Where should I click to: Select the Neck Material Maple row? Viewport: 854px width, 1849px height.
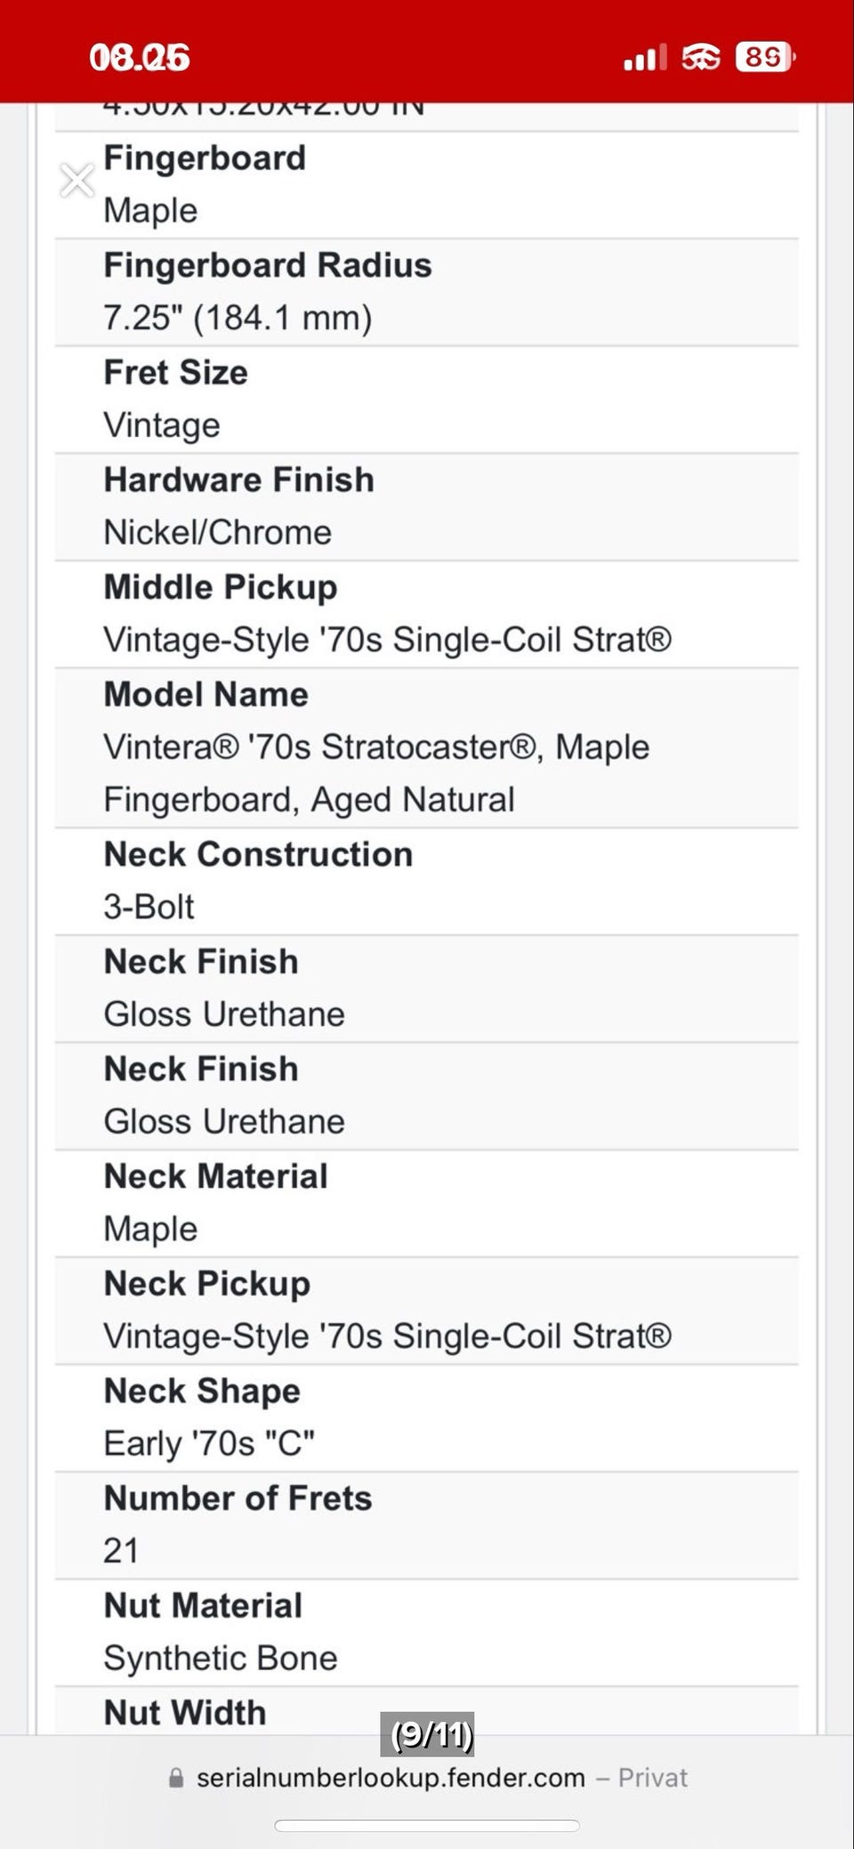[x=427, y=1203]
